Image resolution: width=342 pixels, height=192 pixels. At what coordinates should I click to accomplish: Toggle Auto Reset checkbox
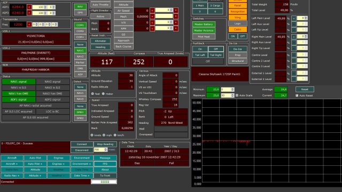pyautogui.click(x=297, y=95)
